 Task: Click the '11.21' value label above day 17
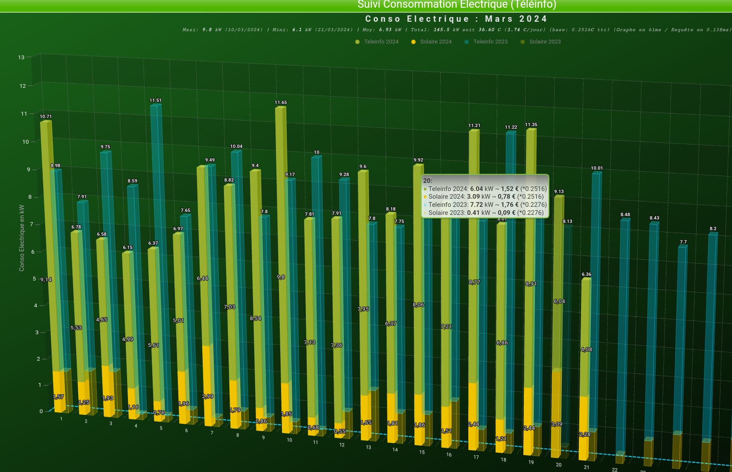(x=474, y=126)
